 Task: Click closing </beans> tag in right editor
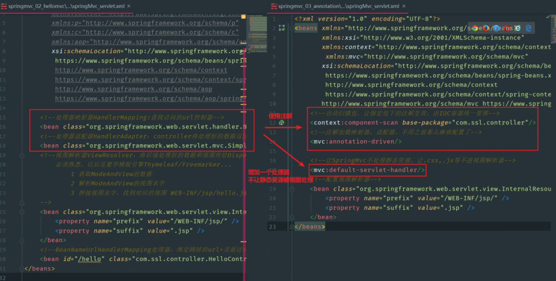(x=310, y=226)
